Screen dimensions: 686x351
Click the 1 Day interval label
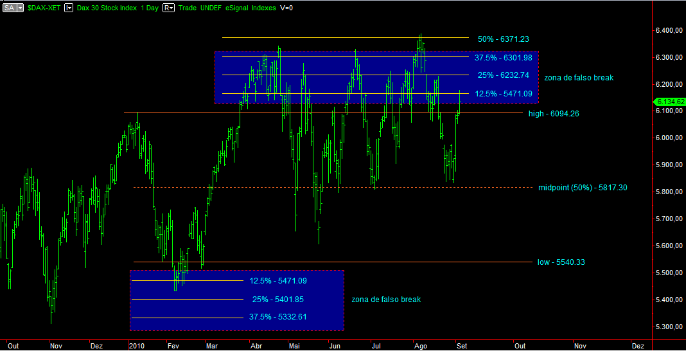[x=150, y=8]
